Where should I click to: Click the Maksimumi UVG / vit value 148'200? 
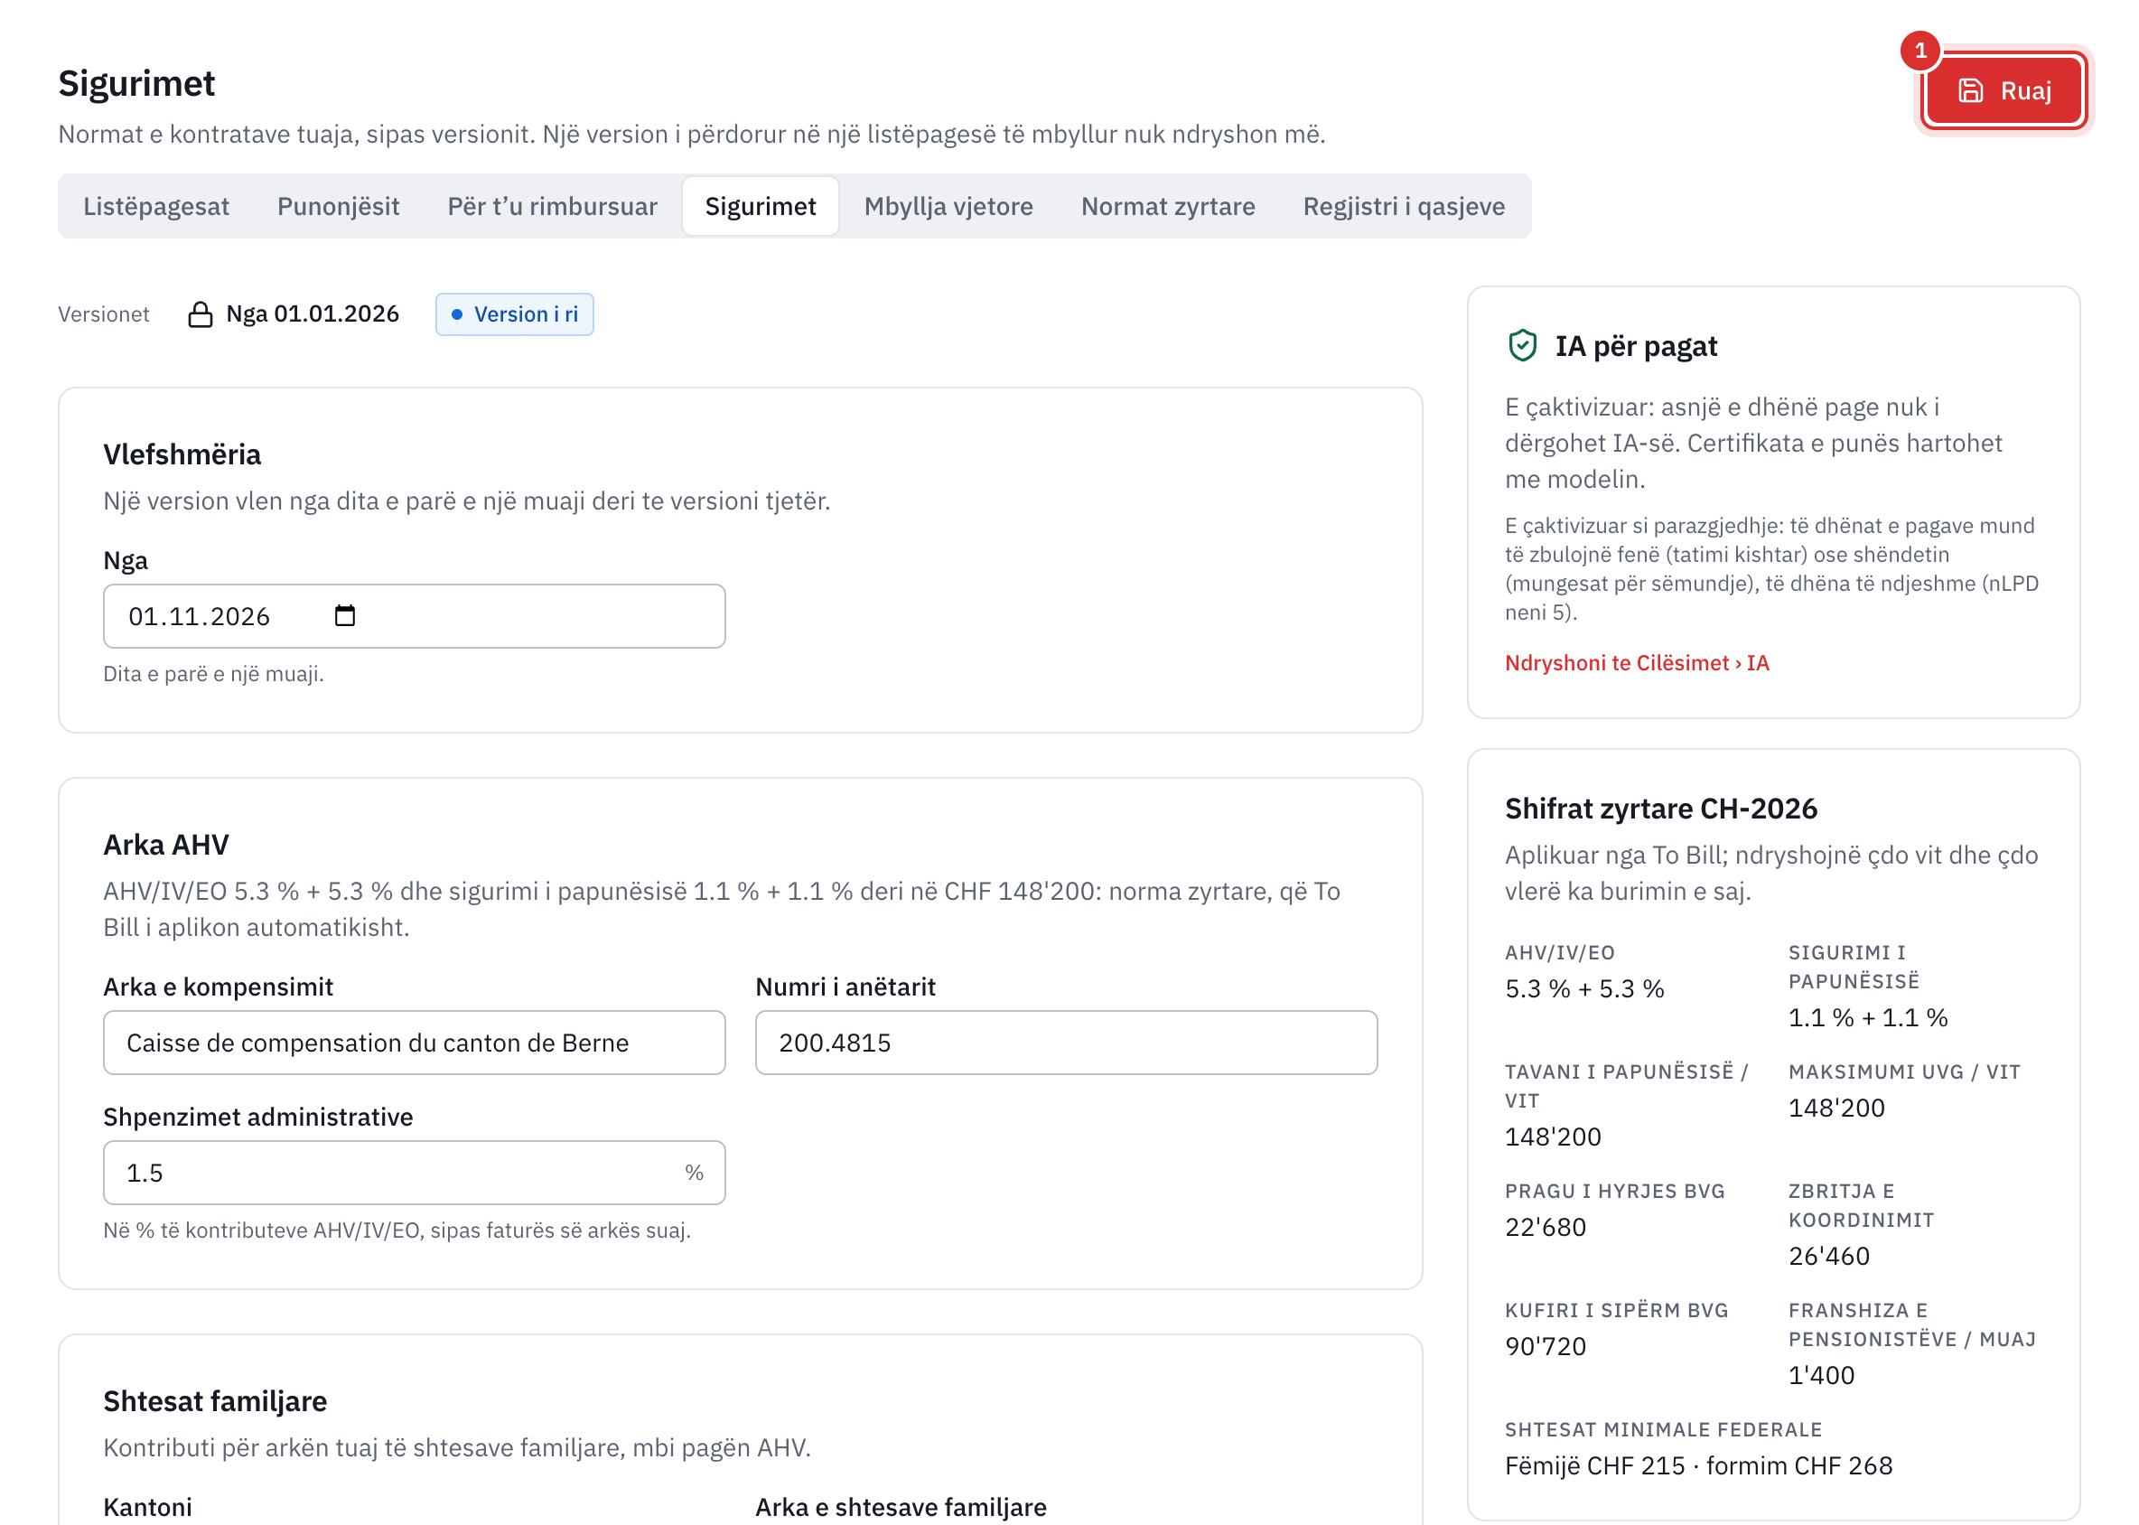tap(1835, 1107)
